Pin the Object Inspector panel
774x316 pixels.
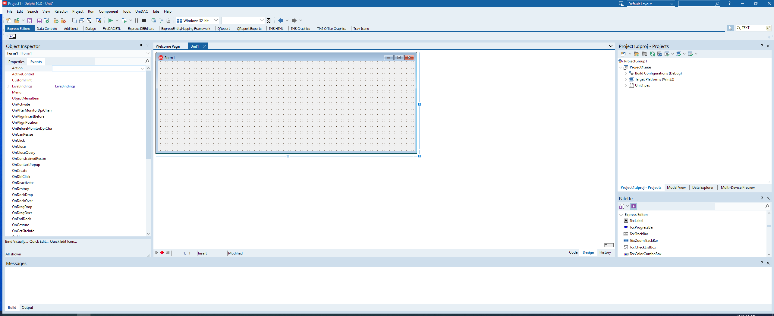pyautogui.click(x=141, y=46)
